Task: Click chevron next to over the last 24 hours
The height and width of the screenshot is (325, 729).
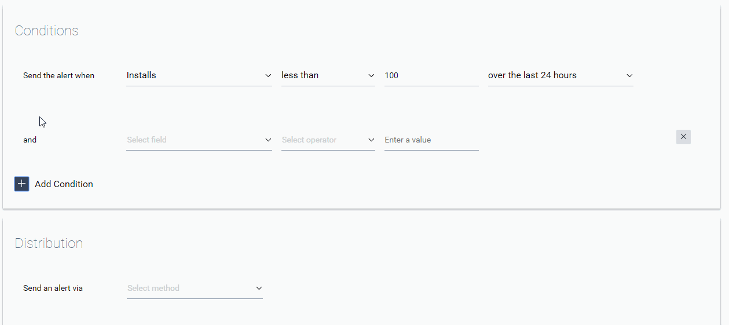Action: (x=629, y=75)
